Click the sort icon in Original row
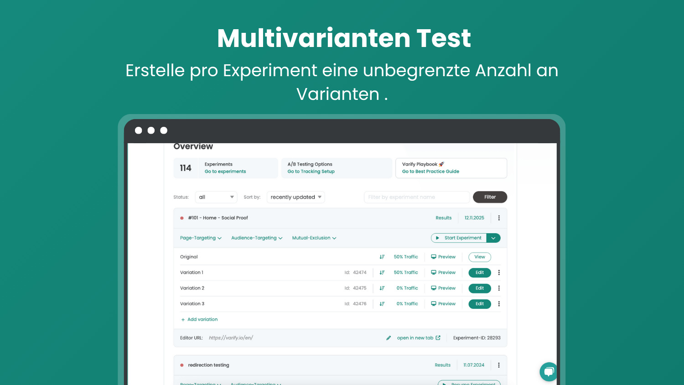Image resolution: width=684 pixels, height=385 pixels. (x=382, y=257)
